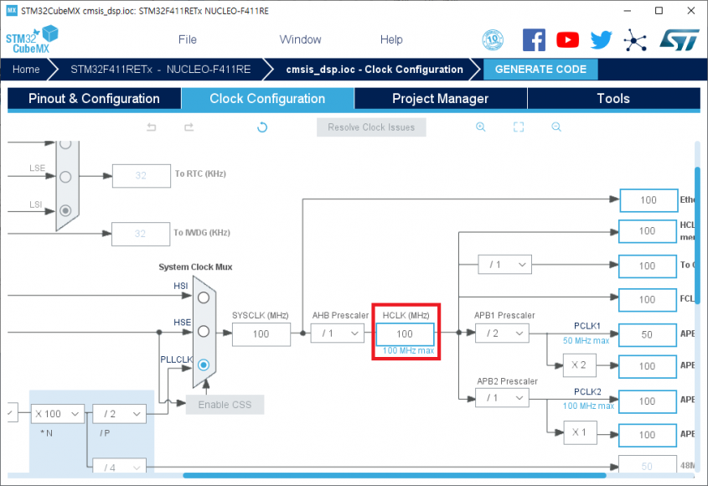Open the File menu
Screen dimensions: 708x486
pos(188,39)
